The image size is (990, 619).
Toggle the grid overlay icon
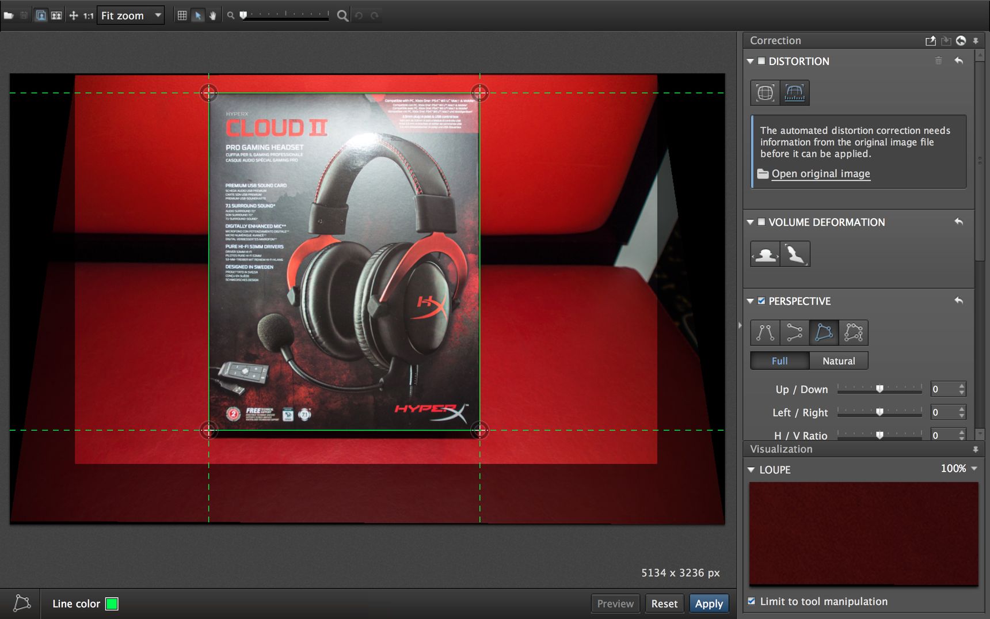tap(182, 16)
